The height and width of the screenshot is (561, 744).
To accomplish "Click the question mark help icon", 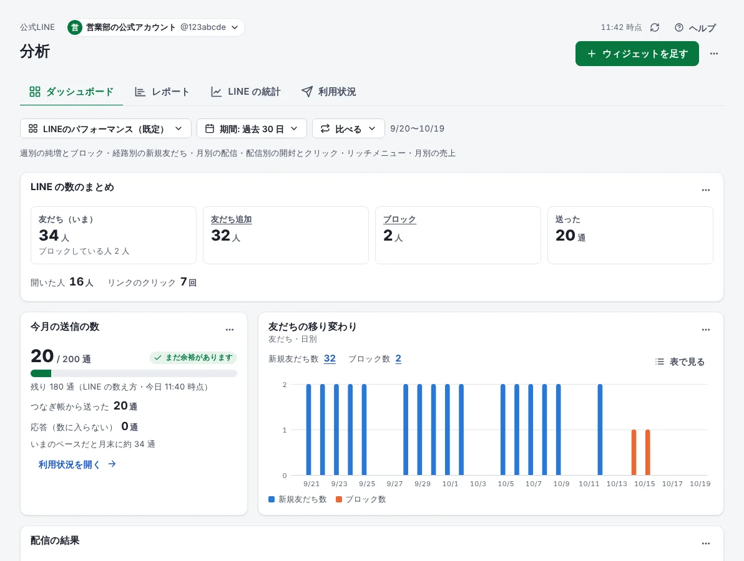I will pos(679,27).
